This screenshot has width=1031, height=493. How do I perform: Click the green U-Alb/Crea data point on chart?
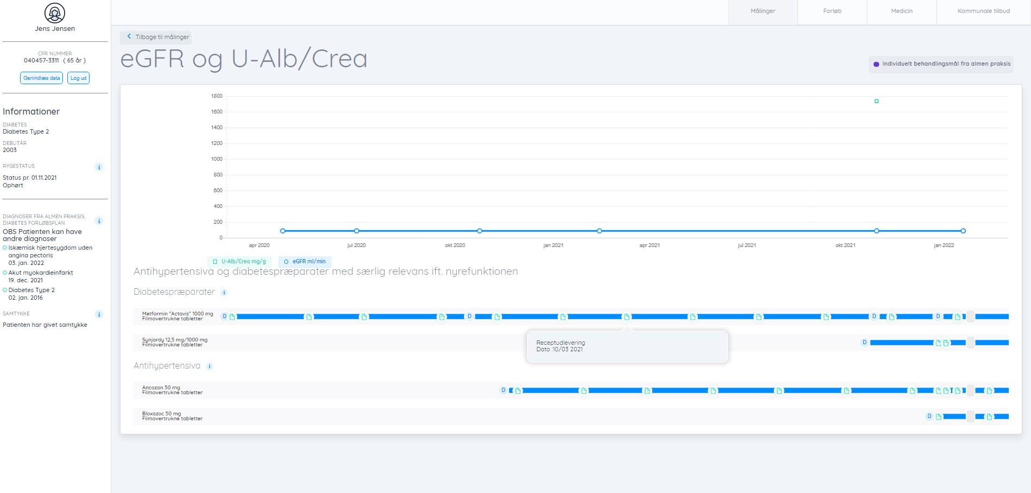click(876, 102)
